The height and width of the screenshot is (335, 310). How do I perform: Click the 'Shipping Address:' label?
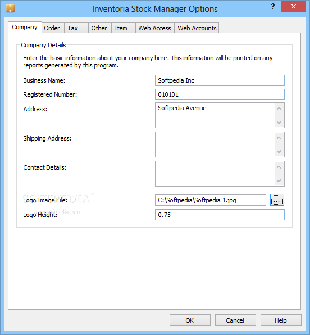coord(47,138)
